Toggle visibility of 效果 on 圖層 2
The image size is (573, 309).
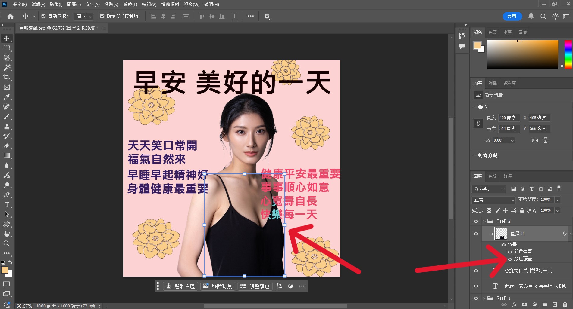point(503,245)
